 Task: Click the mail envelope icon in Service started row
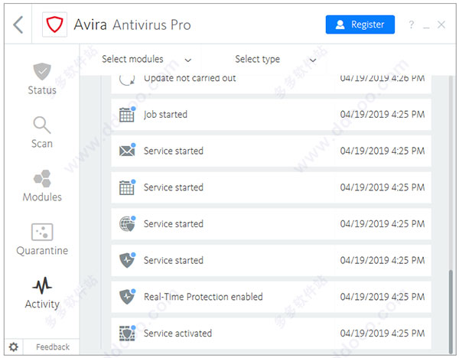[127, 151]
